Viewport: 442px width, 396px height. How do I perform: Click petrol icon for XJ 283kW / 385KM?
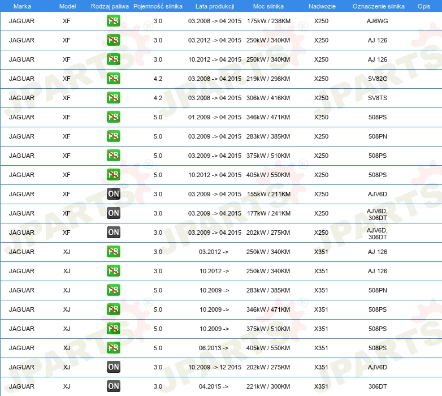[x=113, y=290]
